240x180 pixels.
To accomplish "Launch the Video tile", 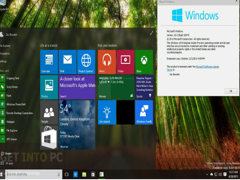I will coord(125,62).
